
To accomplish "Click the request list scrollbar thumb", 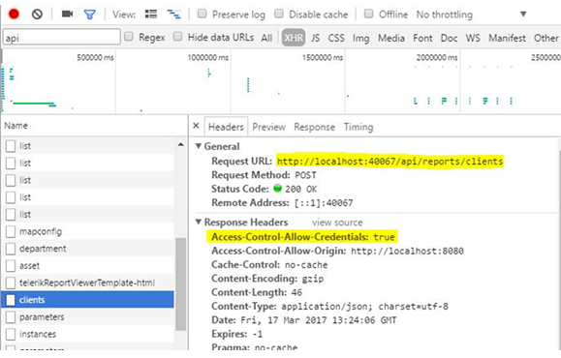I will point(180,284).
